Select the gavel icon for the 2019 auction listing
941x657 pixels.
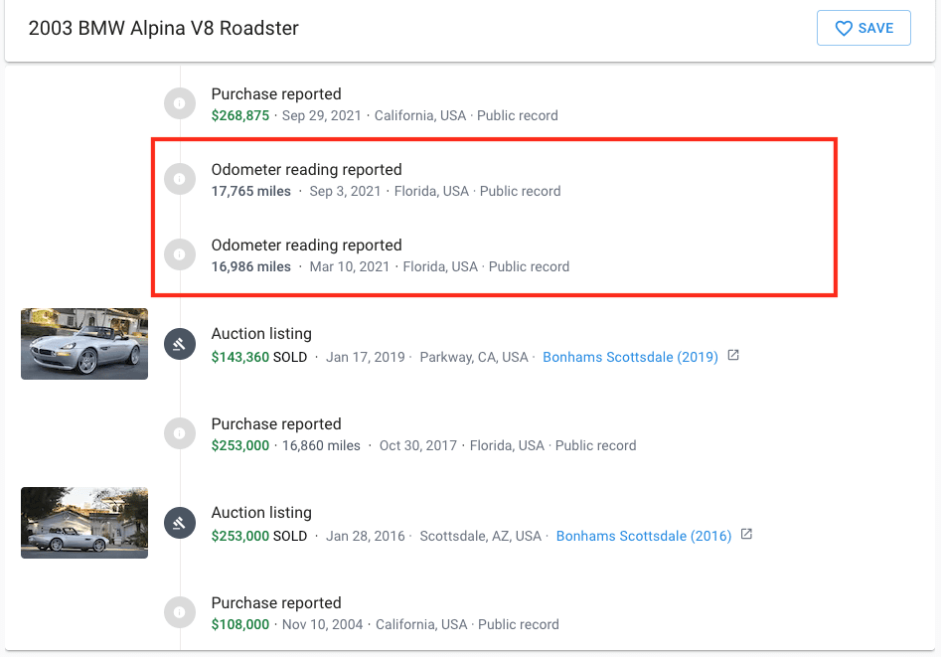tap(180, 344)
